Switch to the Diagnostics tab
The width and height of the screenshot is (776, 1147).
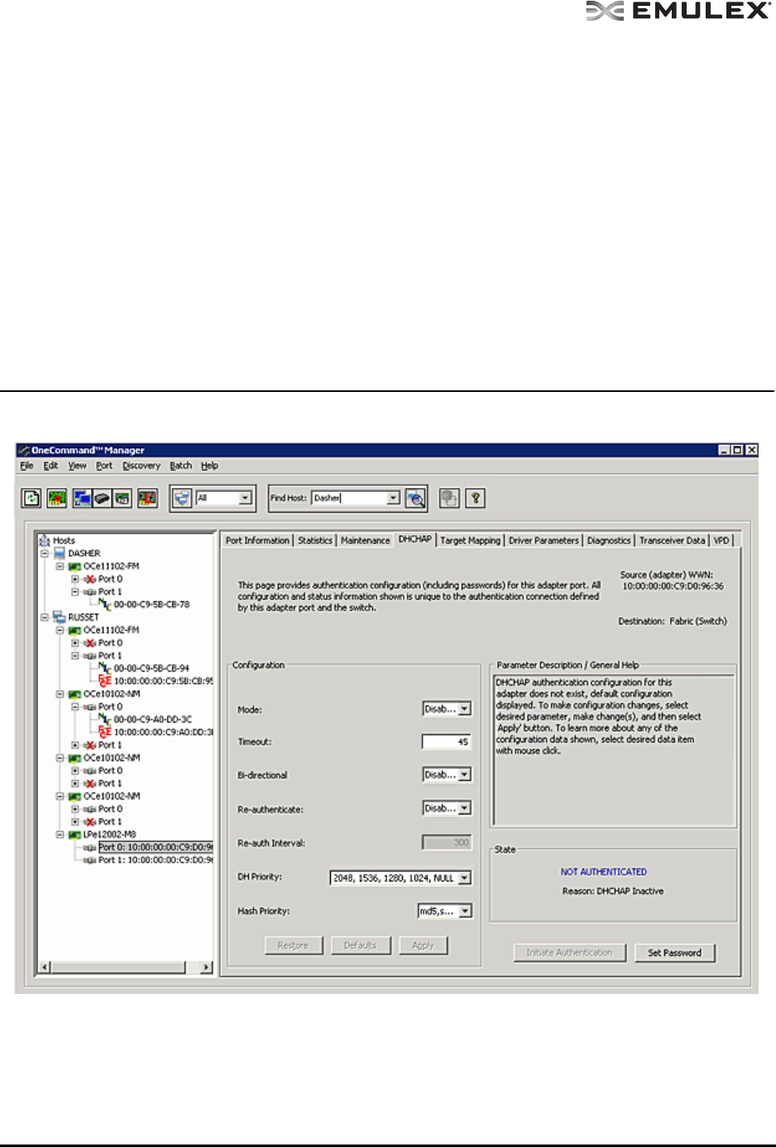[x=609, y=540]
